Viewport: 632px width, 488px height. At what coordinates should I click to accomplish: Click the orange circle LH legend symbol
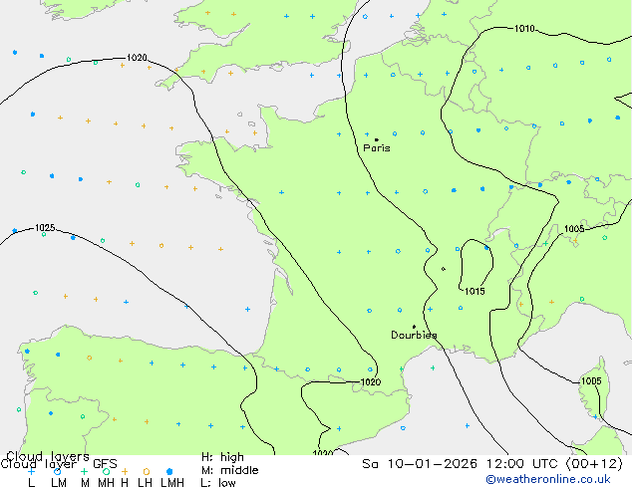coord(147,471)
